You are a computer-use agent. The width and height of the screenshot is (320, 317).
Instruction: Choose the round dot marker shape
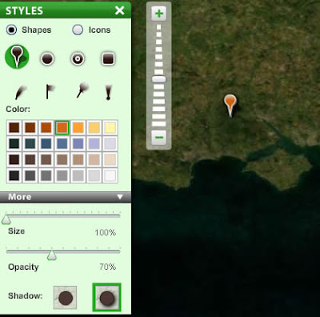[x=47, y=58]
